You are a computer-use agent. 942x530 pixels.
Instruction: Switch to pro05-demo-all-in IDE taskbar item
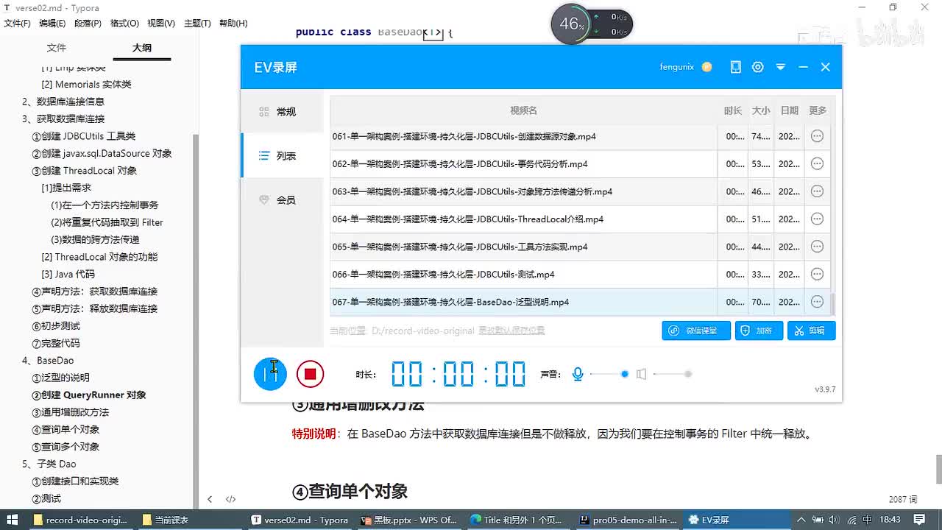pos(628,520)
